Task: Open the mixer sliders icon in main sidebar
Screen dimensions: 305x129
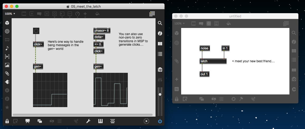Action: (160, 80)
